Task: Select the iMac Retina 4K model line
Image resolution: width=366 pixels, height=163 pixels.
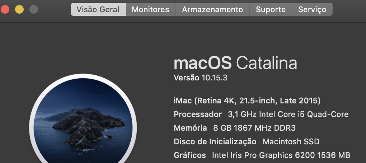Action: click(x=247, y=101)
